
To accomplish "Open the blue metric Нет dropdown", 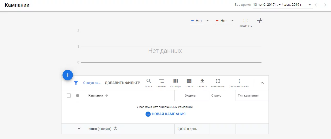I will [200, 21].
